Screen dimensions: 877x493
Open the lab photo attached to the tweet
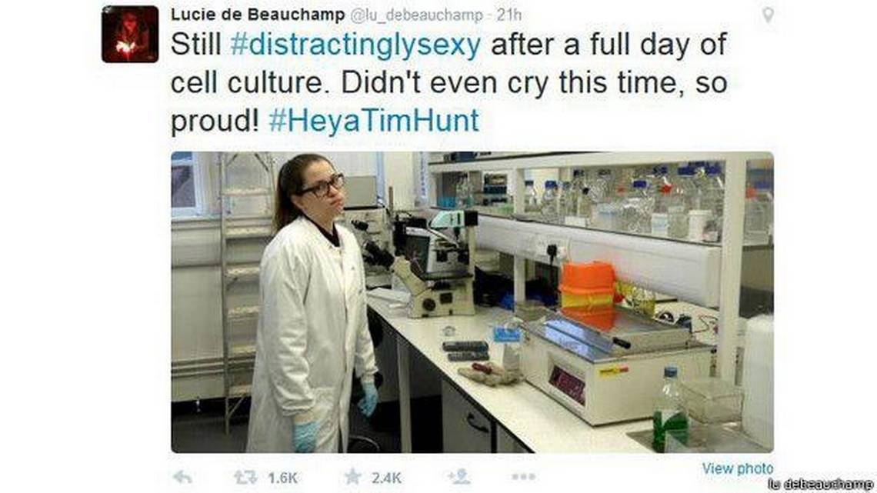pyautogui.click(x=472, y=301)
